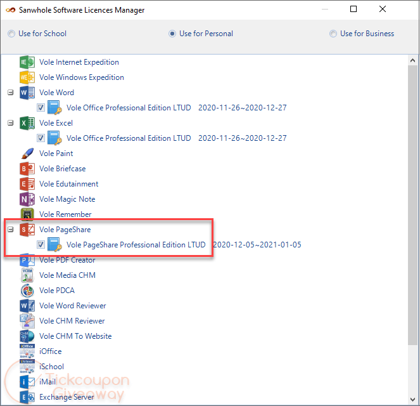The width and height of the screenshot is (420, 406).
Task: Click the scrollbar up arrow
Action: click(413, 61)
